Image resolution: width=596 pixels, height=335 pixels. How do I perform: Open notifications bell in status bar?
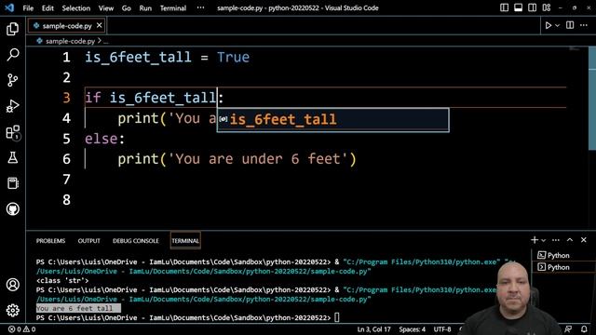click(x=584, y=328)
